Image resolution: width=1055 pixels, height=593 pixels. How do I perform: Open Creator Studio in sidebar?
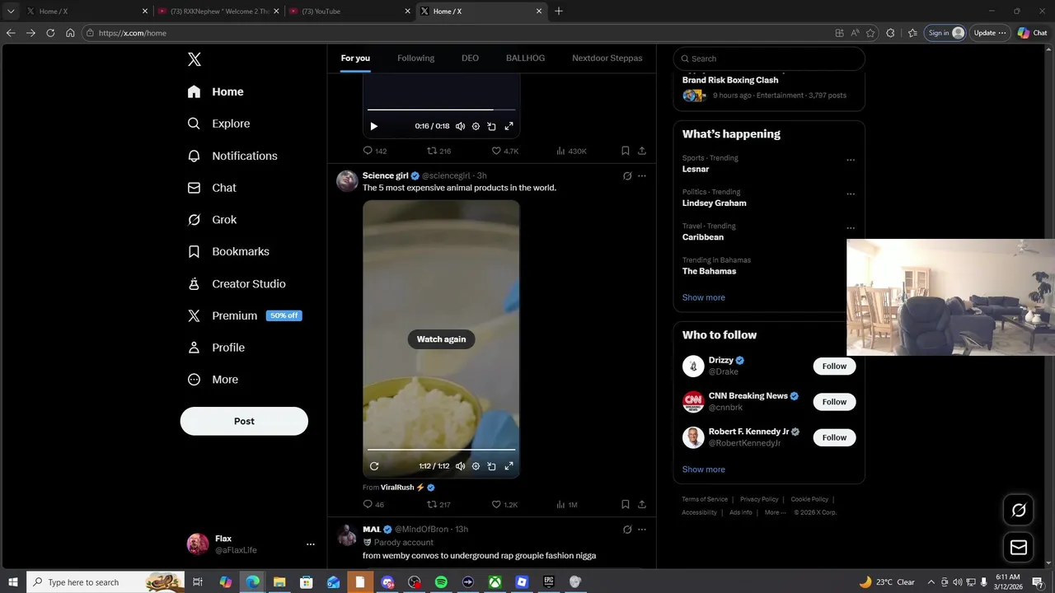coord(237,283)
